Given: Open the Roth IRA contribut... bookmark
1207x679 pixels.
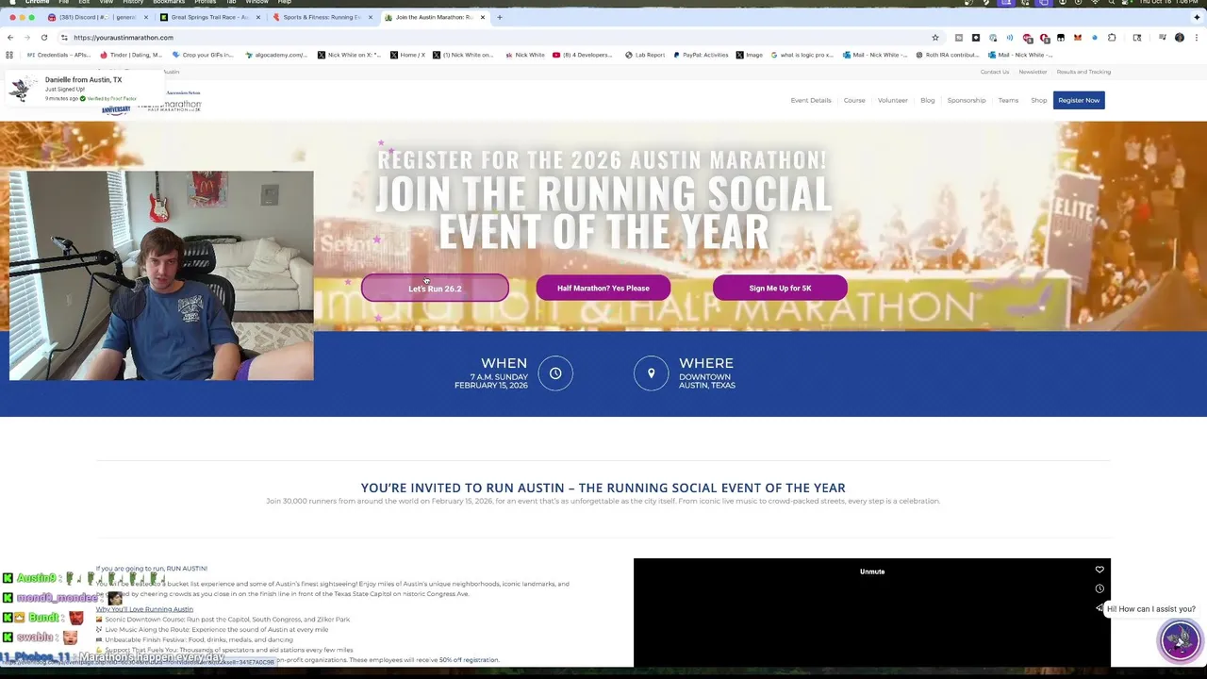Looking at the screenshot, I should tap(947, 55).
